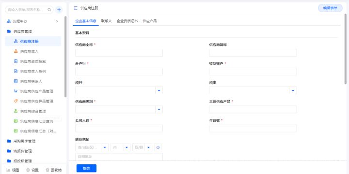
Task: Toggle the hamburger menu beside 供应商注册 title
Action: (76, 8)
